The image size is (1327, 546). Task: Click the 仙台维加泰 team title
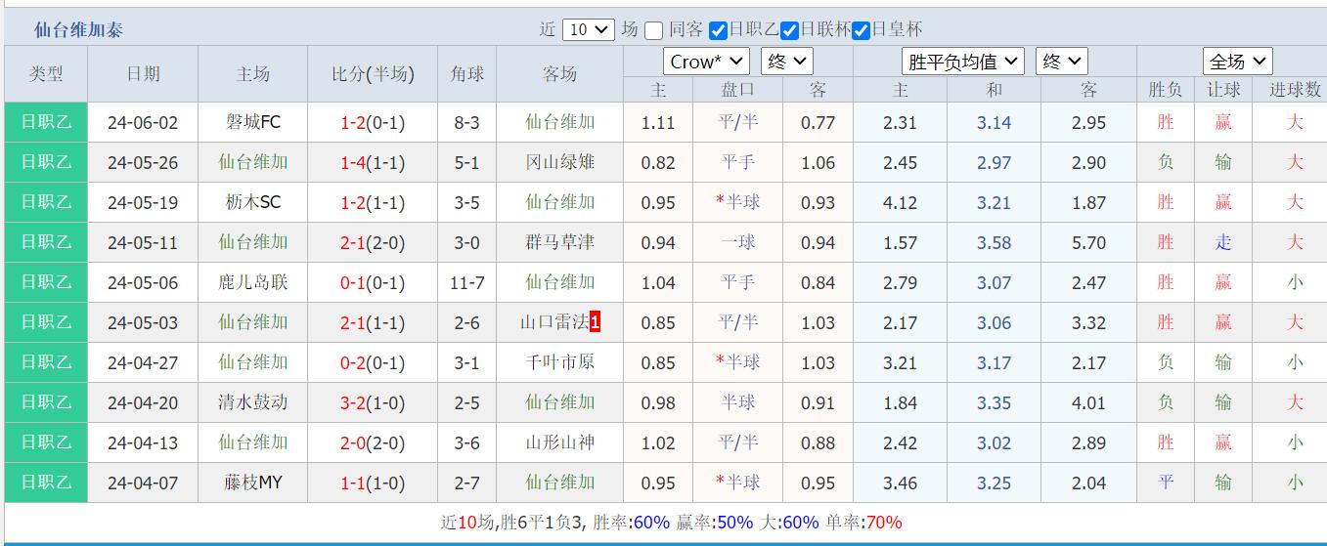pyautogui.click(x=79, y=30)
